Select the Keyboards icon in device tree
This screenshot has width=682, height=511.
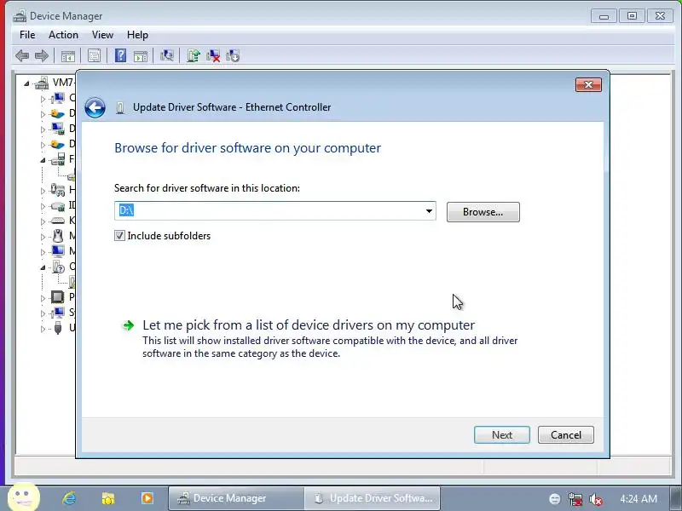[57, 221]
